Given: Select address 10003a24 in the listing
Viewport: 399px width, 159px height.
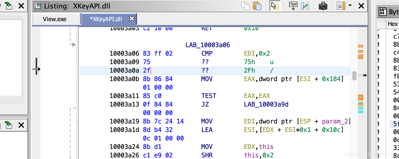Looking at the screenshot, I should coord(124,147).
